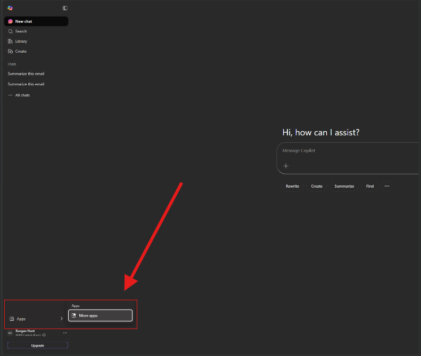Open Create in the left sidebar

coord(36,51)
